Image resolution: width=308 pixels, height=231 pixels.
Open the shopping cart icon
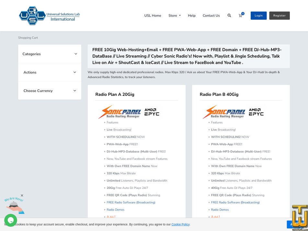coord(240,16)
